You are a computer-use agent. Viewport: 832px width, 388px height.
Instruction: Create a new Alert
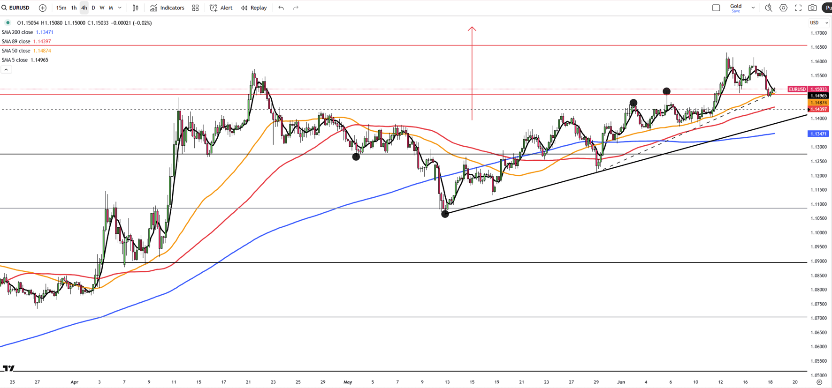pos(221,8)
